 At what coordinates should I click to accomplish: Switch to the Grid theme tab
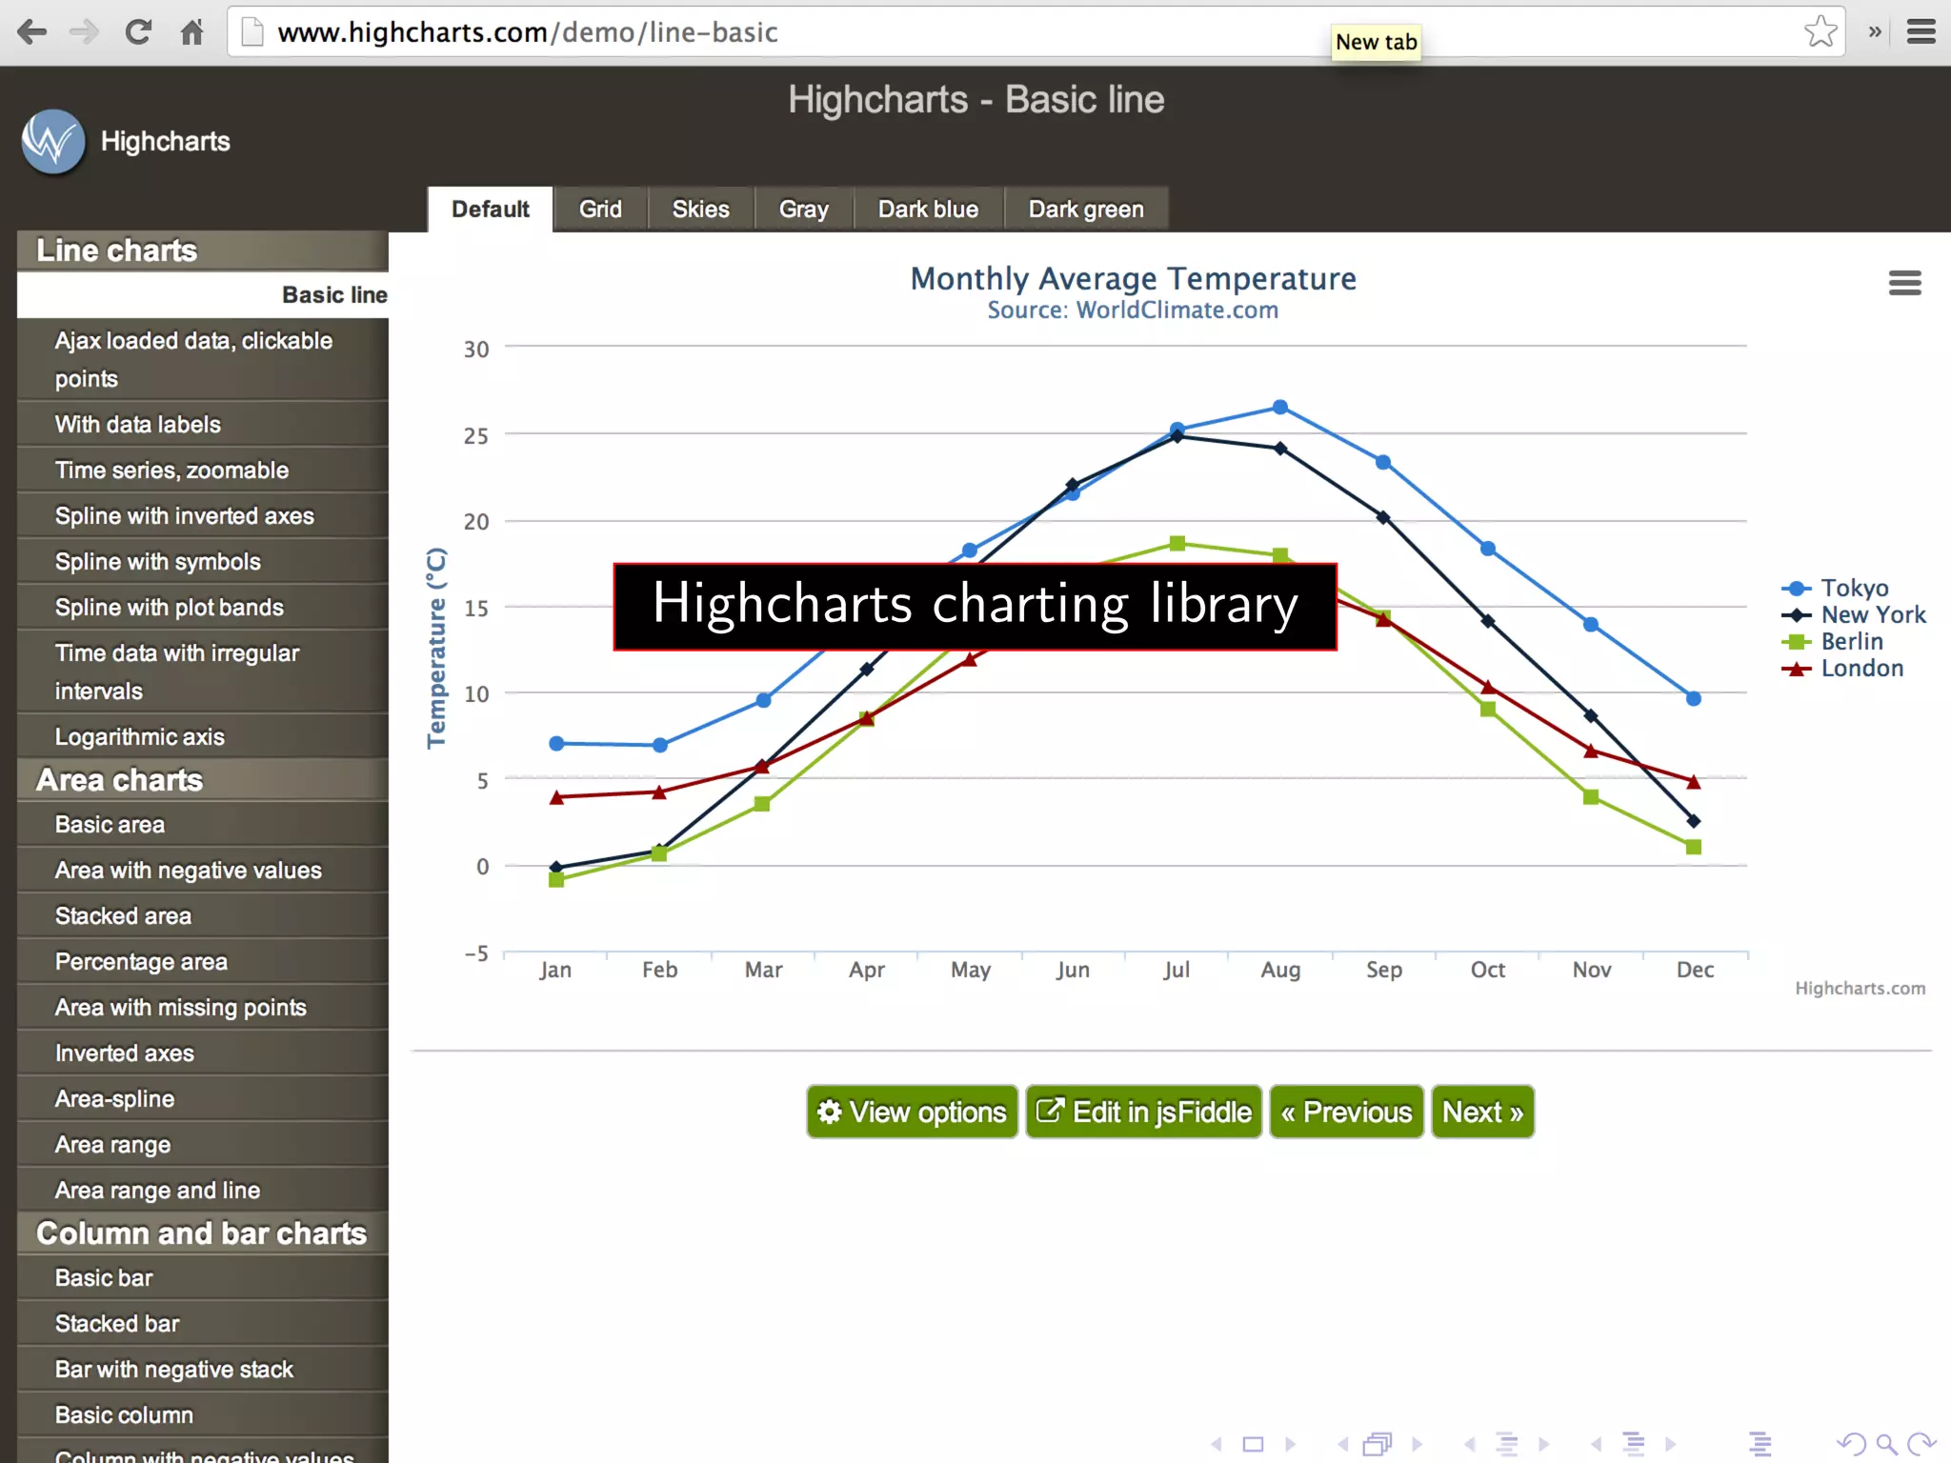(600, 209)
